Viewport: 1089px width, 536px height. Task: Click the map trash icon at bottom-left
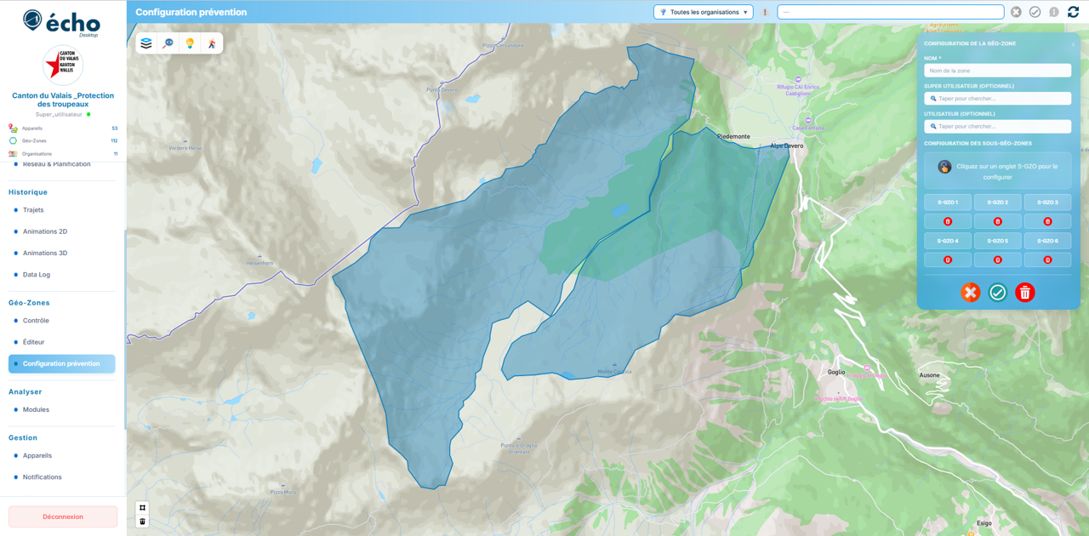point(142,522)
